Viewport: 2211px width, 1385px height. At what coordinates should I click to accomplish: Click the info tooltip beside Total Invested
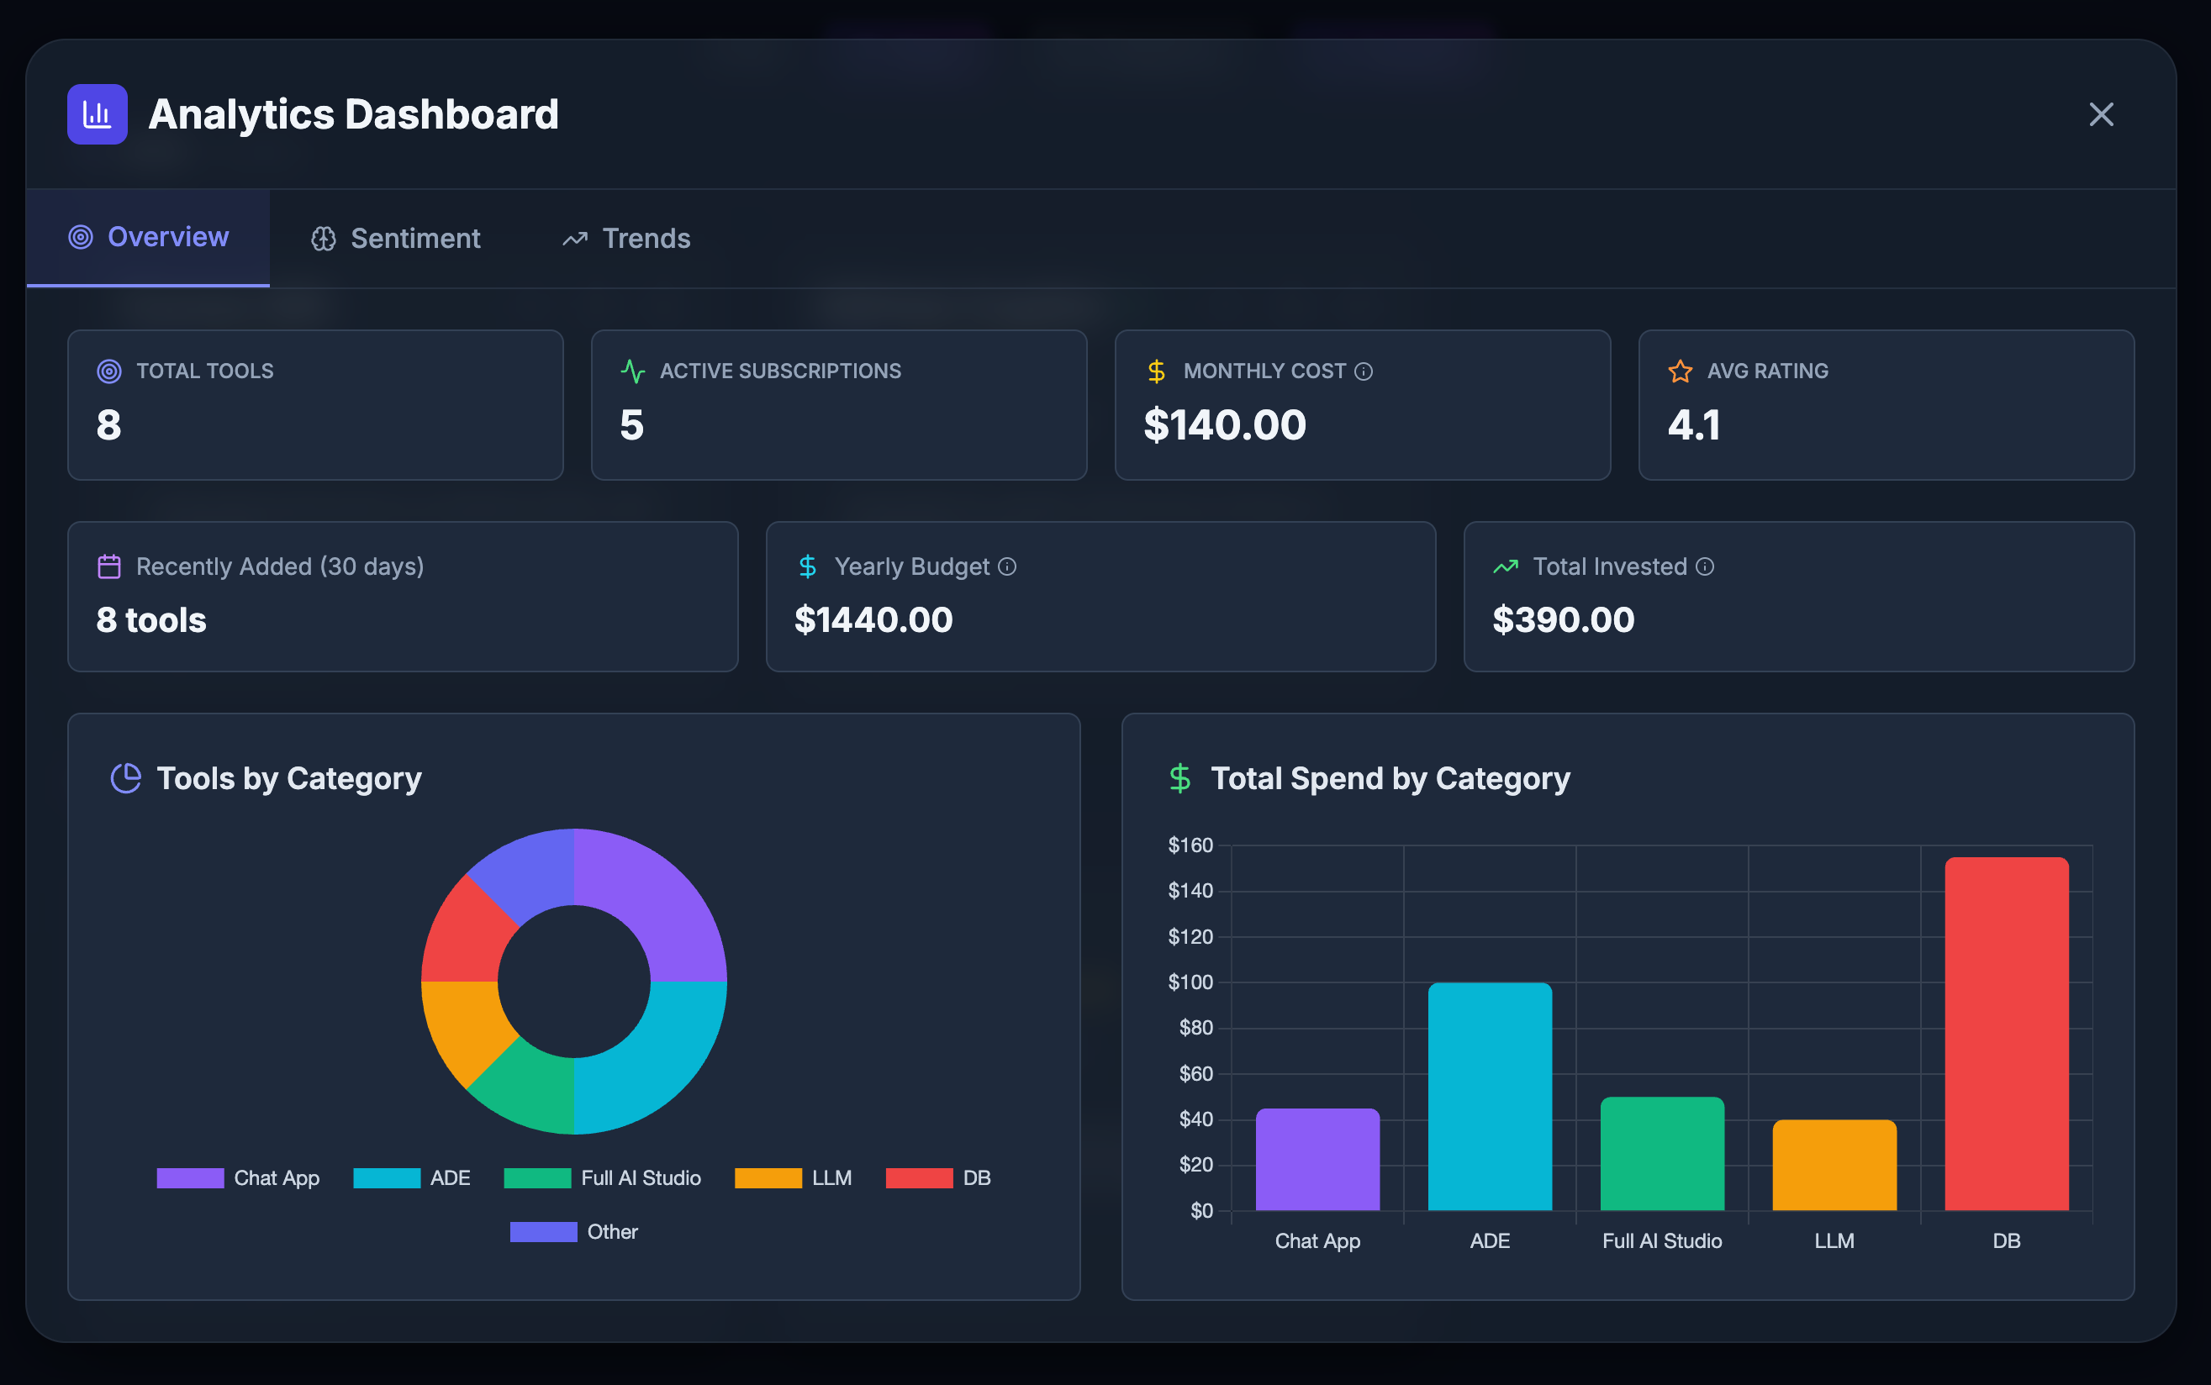(1705, 566)
